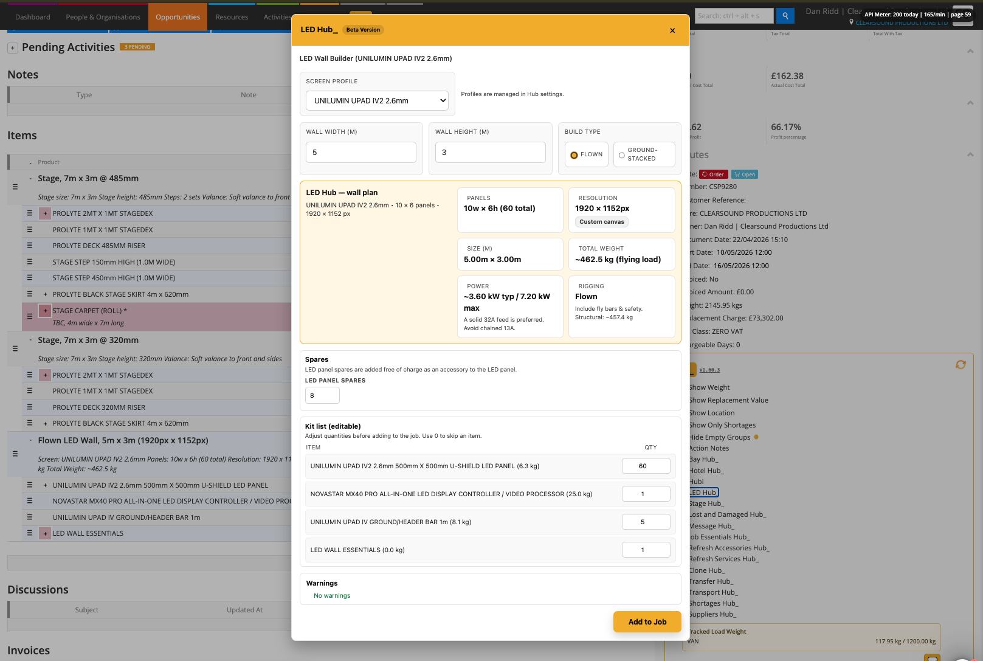983x661 pixels.
Task: Collapse the Stage 7m x 3m @ 485mm group
Action: pos(30,178)
